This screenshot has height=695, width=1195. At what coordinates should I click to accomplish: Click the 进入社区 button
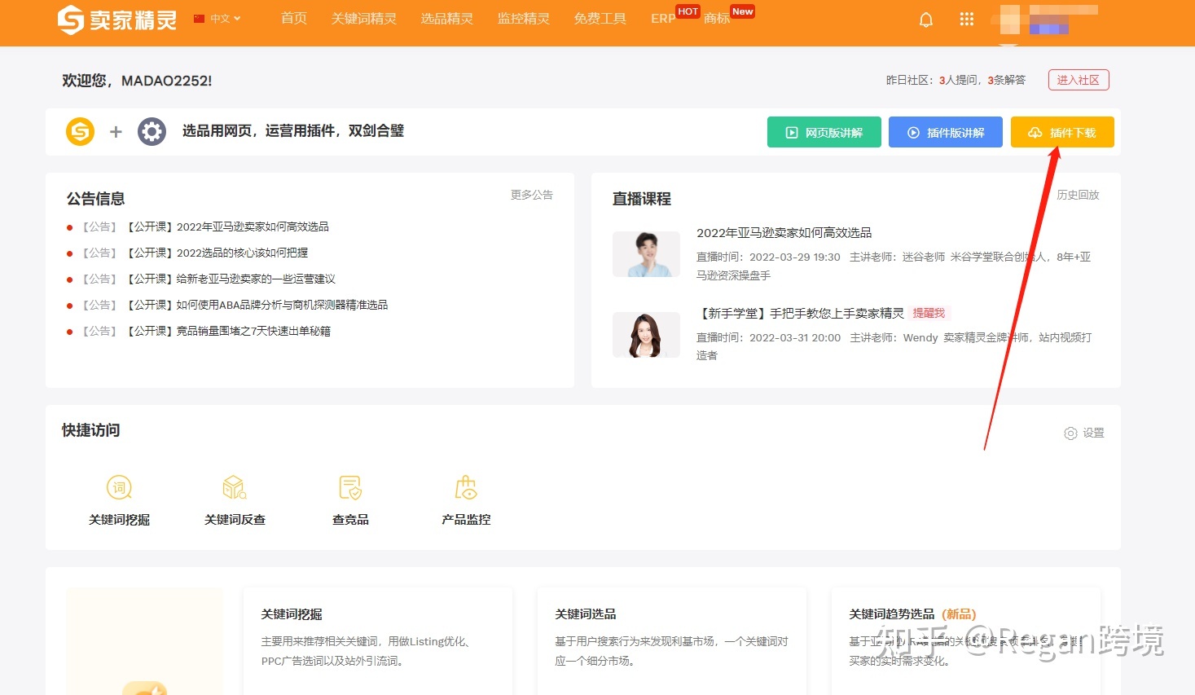click(1078, 80)
